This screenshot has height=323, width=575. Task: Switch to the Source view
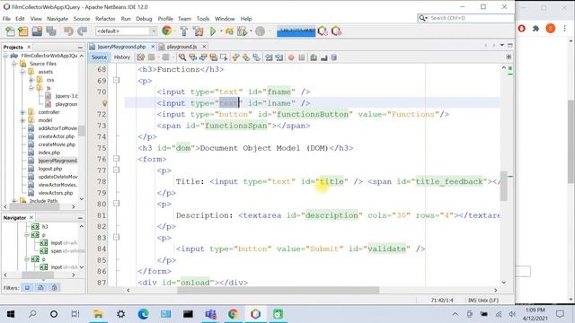click(99, 57)
